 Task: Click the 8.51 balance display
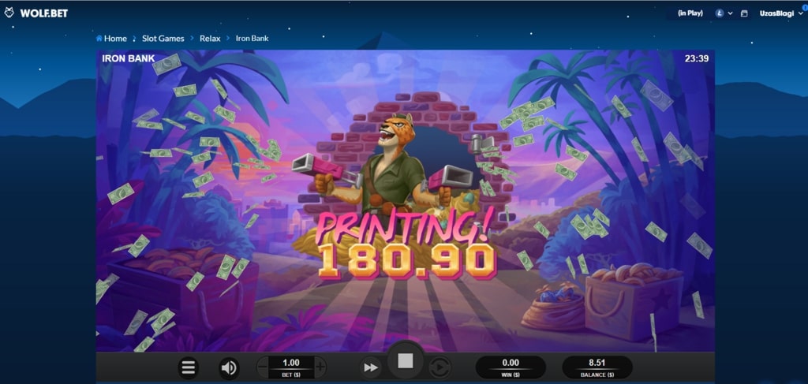tap(597, 367)
